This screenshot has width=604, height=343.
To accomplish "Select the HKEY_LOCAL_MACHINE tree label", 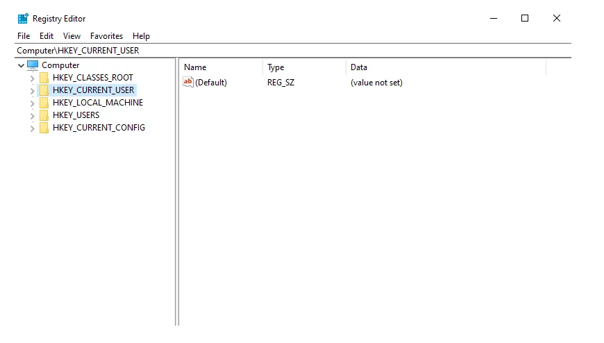I will click(98, 103).
